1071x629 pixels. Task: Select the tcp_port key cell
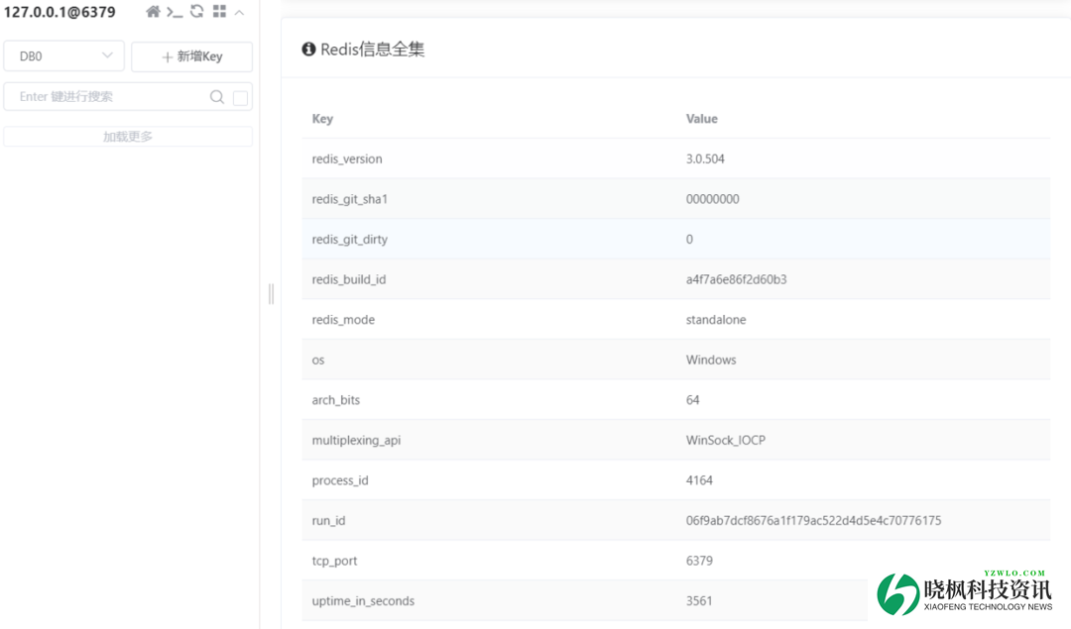(x=335, y=562)
